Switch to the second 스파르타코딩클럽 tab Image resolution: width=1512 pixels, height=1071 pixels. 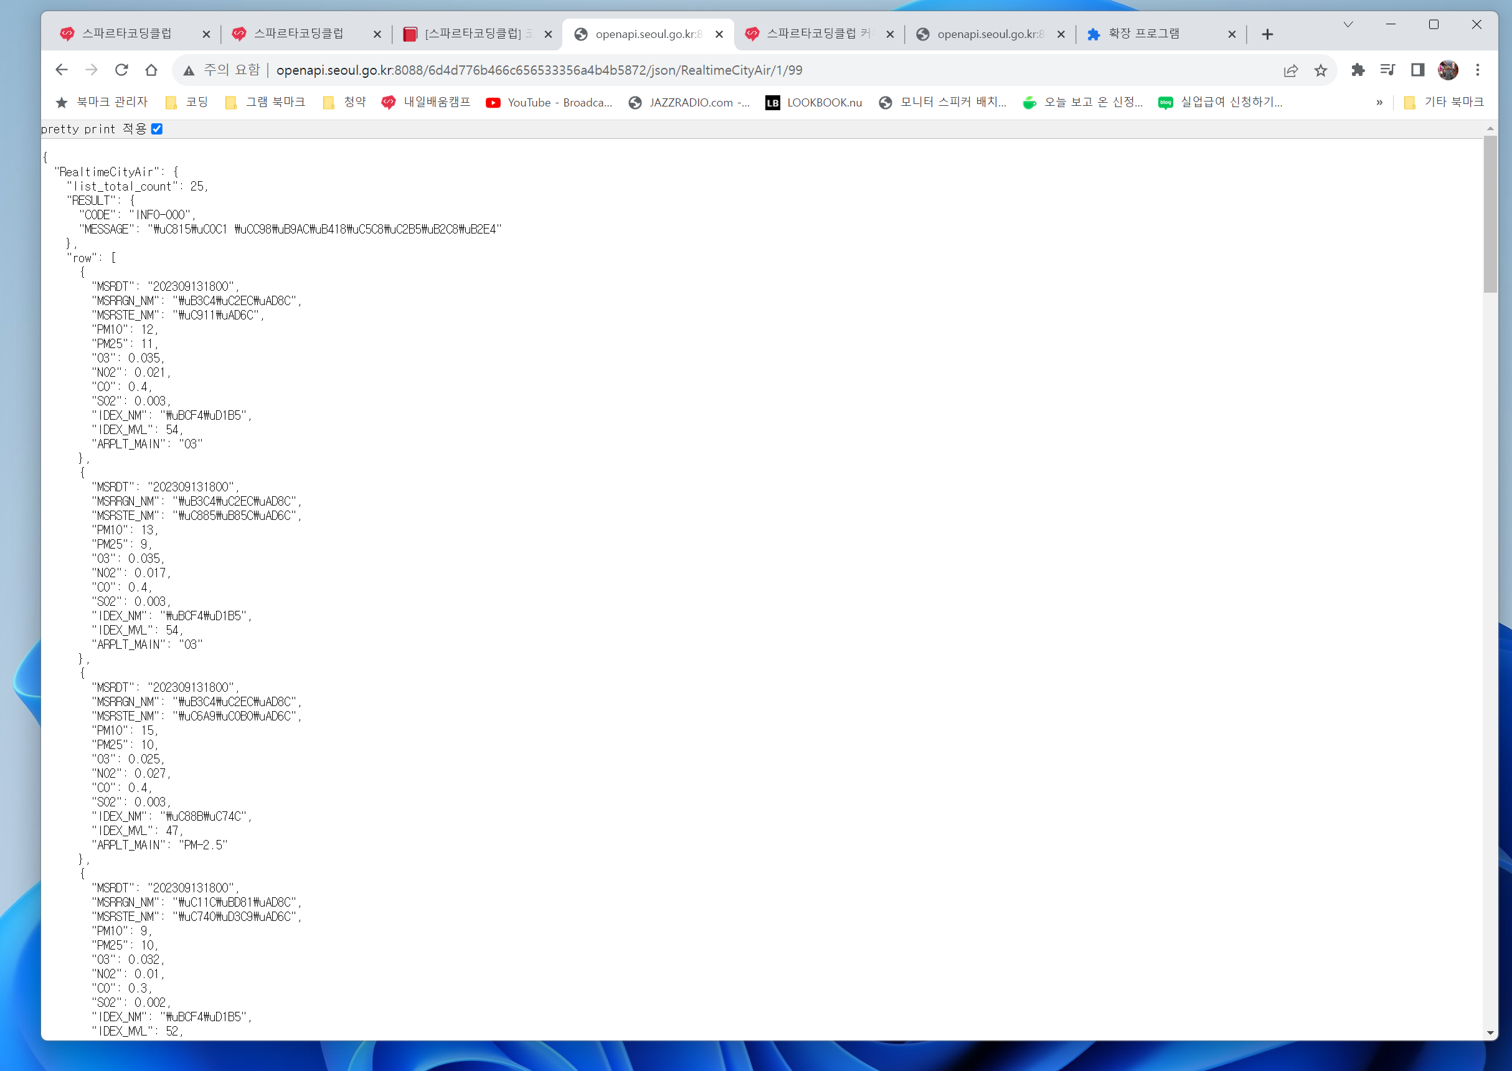[x=298, y=34]
